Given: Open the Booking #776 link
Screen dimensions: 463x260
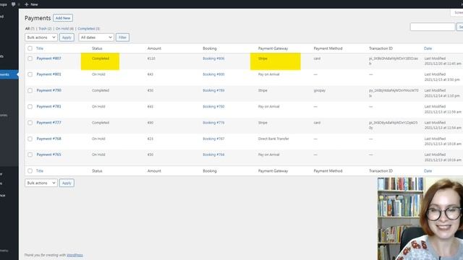Looking at the screenshot, I should coord(213,123).
